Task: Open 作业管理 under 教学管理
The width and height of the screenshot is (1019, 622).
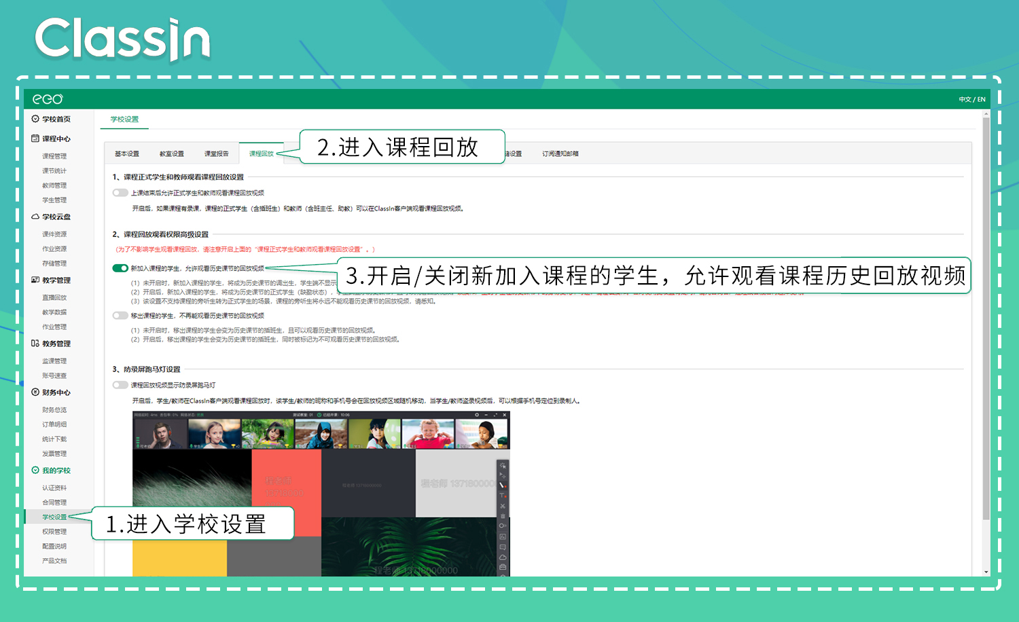Action: pos(54,327)
